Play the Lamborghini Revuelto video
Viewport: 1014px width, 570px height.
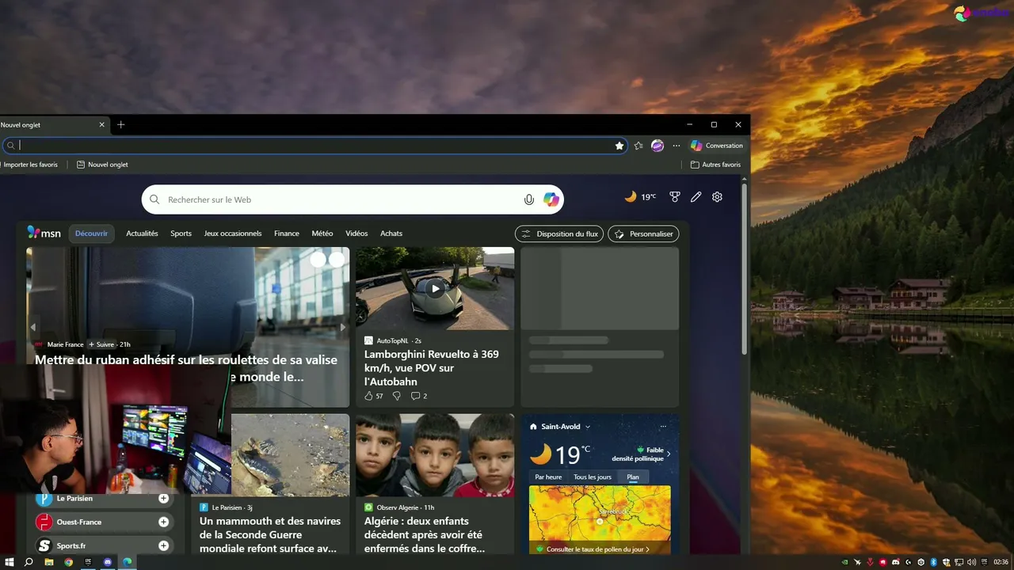tap(435, 288)
